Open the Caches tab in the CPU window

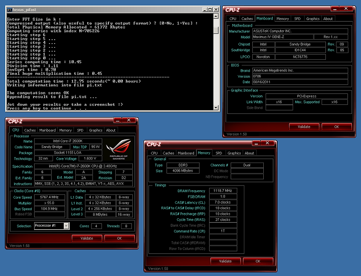point(30,130)
